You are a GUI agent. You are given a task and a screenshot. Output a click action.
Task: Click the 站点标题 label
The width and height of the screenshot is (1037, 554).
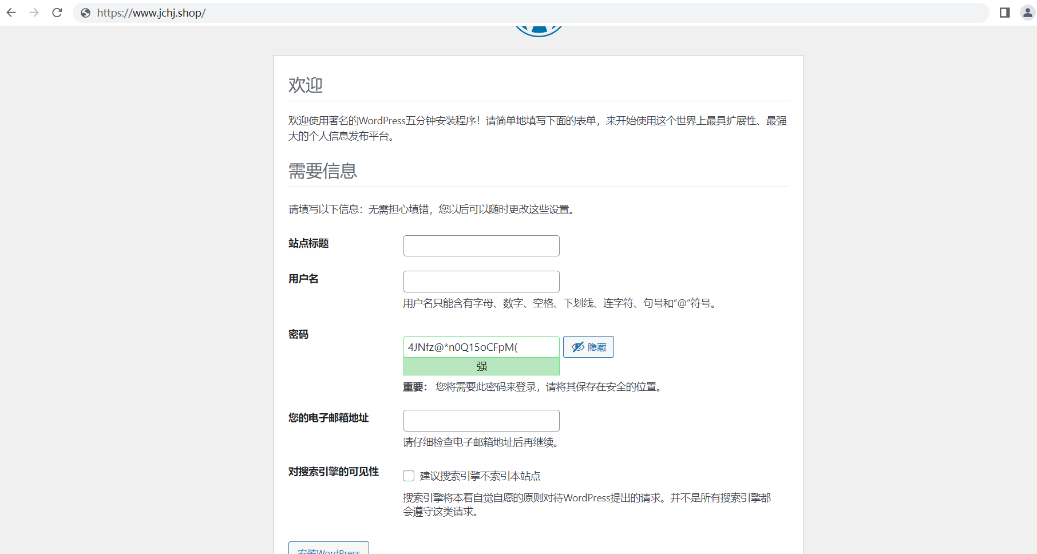(x=308, y=243)
